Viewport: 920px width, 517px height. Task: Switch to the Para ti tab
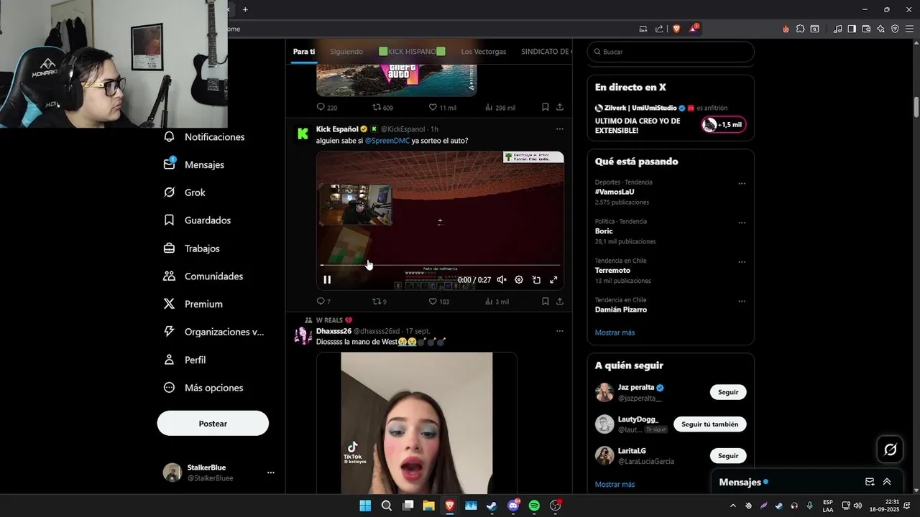[304, 52]
